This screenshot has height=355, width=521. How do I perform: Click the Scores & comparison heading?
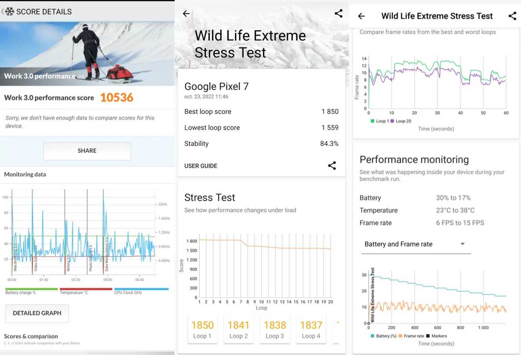31,336
